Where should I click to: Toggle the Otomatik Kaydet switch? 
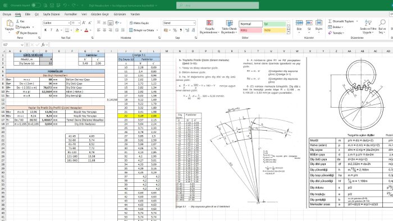coord(36,5)
